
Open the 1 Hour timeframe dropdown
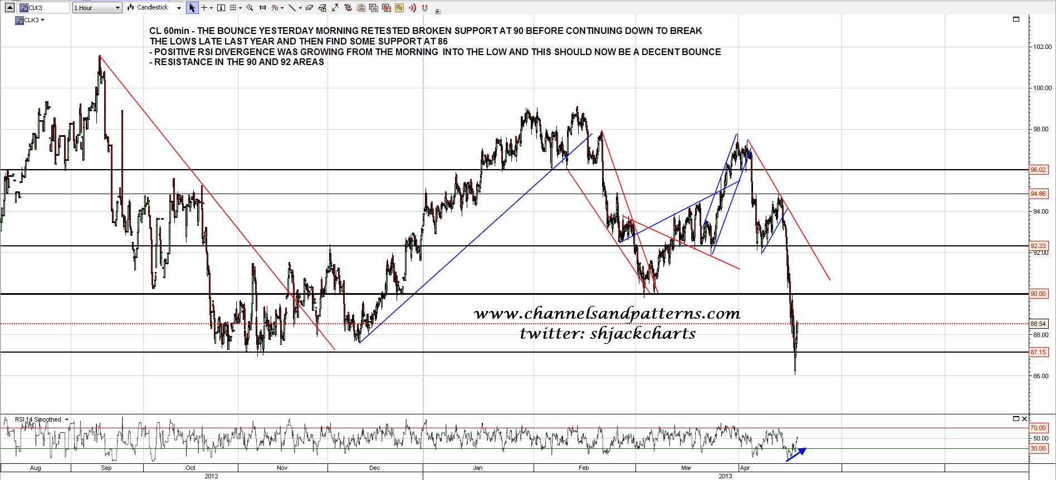tap(118, 8)
